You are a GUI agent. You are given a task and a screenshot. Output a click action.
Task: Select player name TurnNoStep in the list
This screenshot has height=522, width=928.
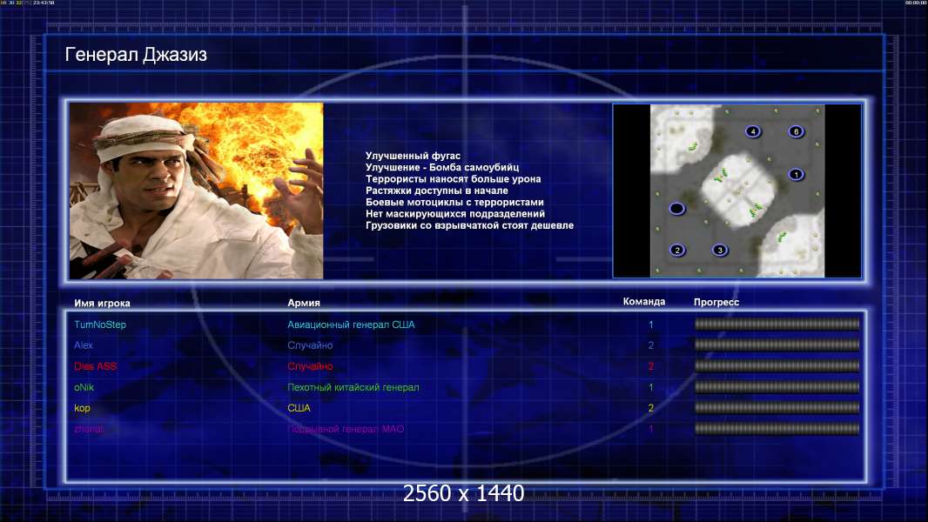[x=100, y=325]
